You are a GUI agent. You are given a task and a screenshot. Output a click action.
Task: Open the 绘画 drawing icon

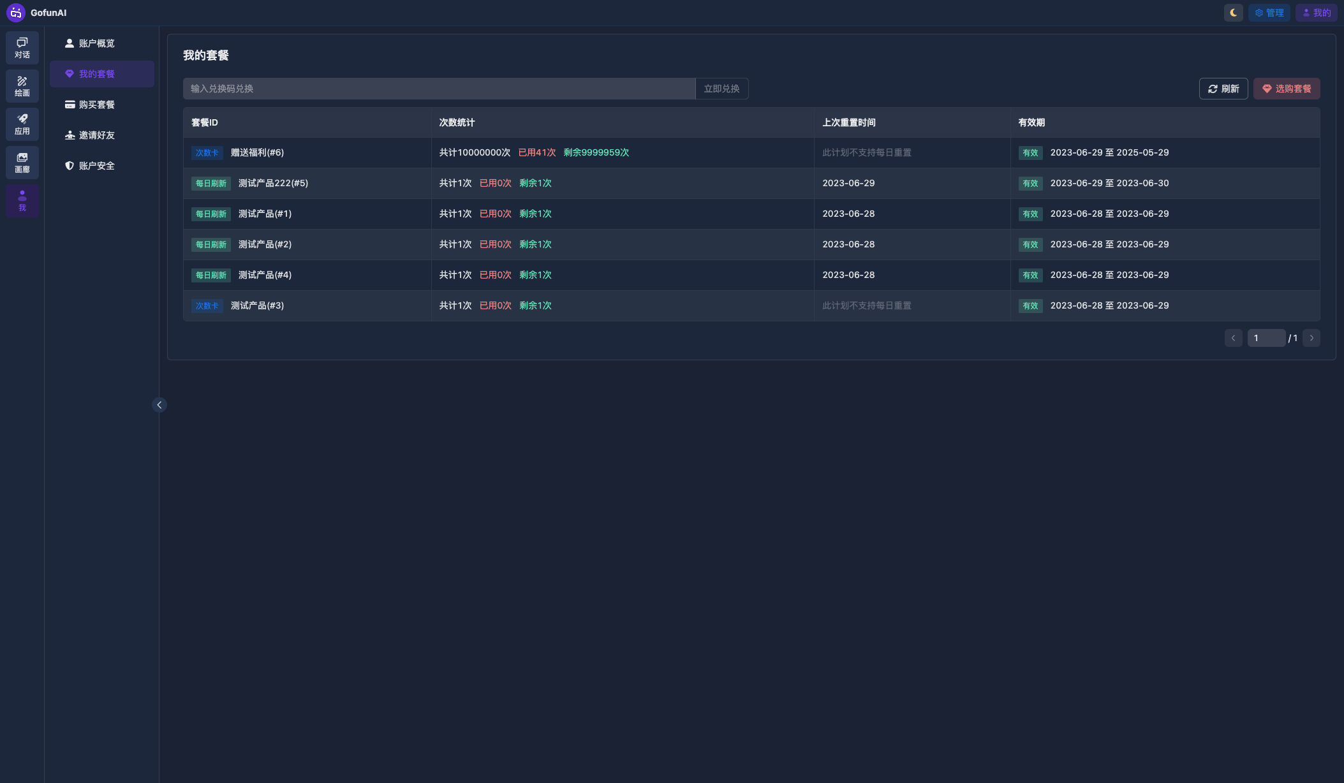click(x=22, y=86)
